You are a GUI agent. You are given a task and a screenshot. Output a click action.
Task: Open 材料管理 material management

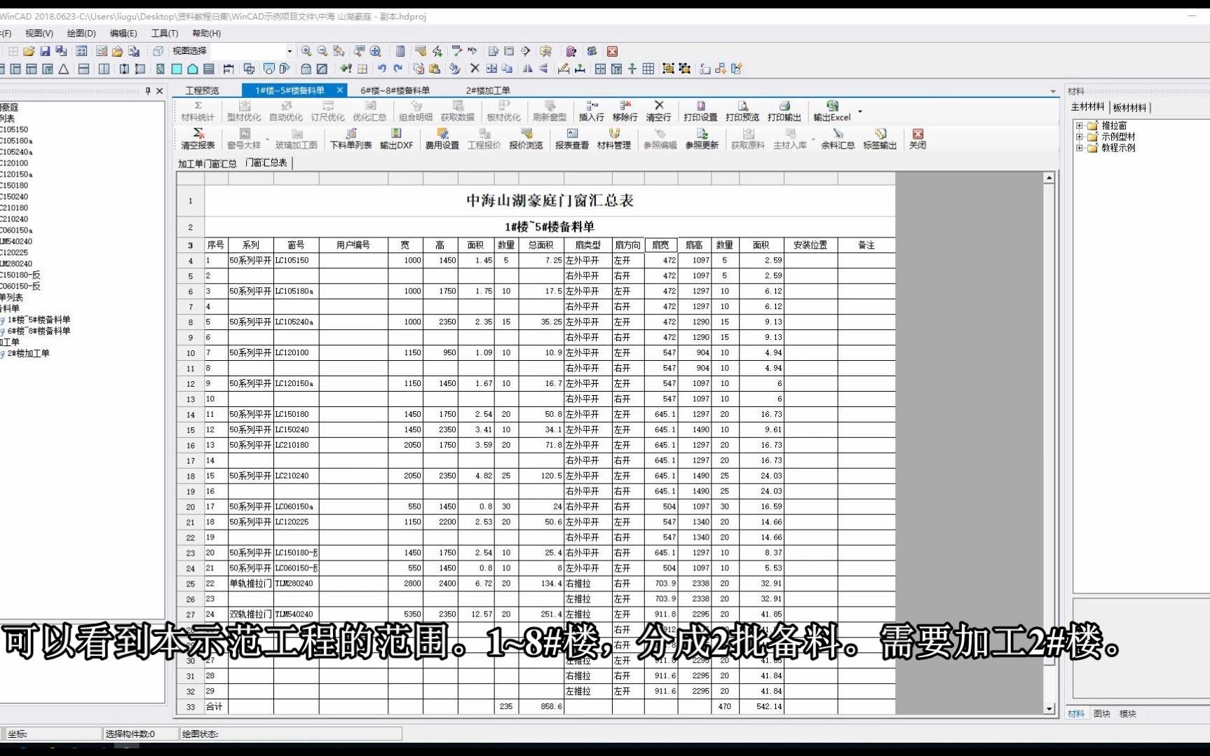[614, 139]
